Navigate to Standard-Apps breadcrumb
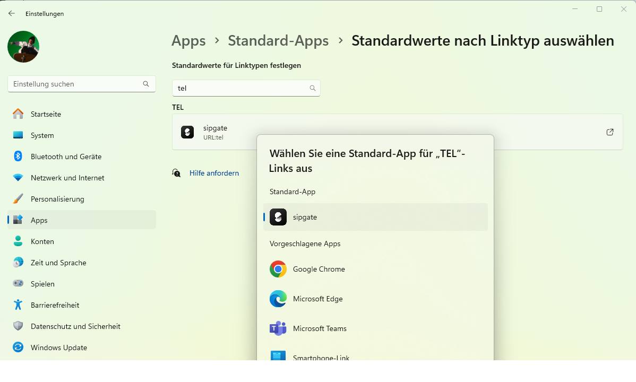The image size is (636, 382). 278,40
